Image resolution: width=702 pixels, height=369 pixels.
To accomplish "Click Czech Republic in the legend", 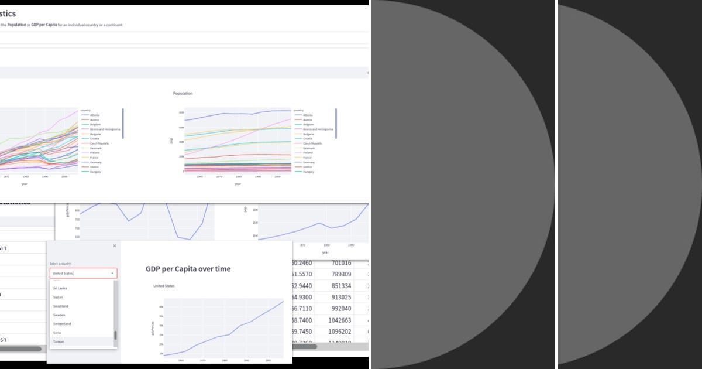I will tap(312, 143).
